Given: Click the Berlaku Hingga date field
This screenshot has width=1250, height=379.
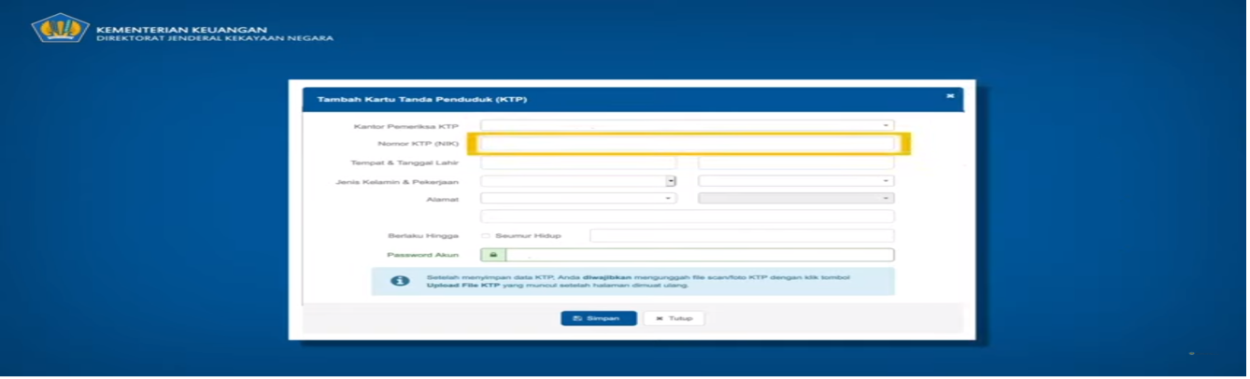Looking at the screenshot, I should tap(741, 236).
